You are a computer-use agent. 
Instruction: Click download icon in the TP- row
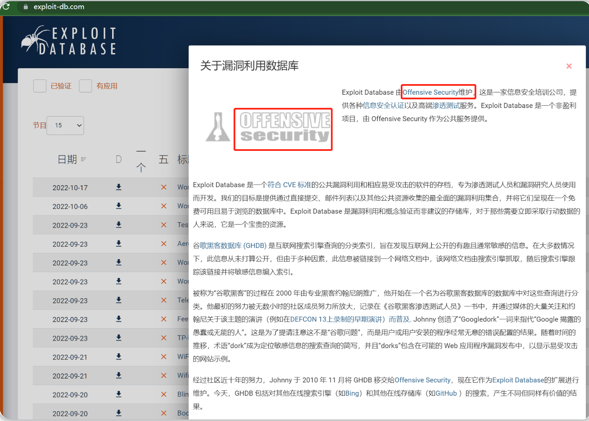(119, 338)
